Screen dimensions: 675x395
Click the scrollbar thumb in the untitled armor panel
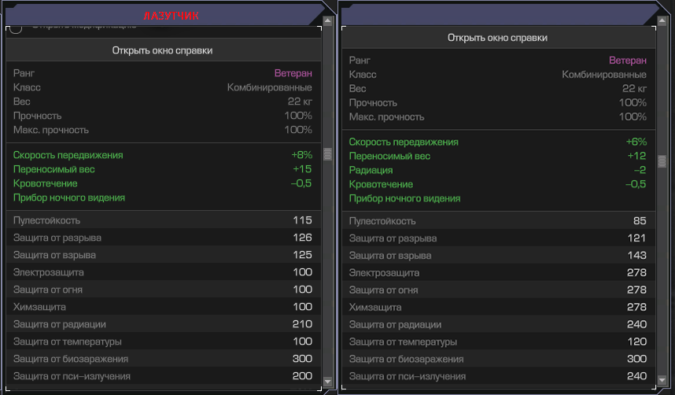pos(662,161)
